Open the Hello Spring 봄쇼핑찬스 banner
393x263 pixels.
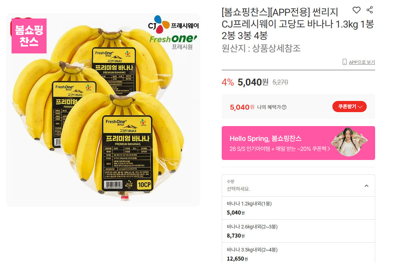point(298,143)
